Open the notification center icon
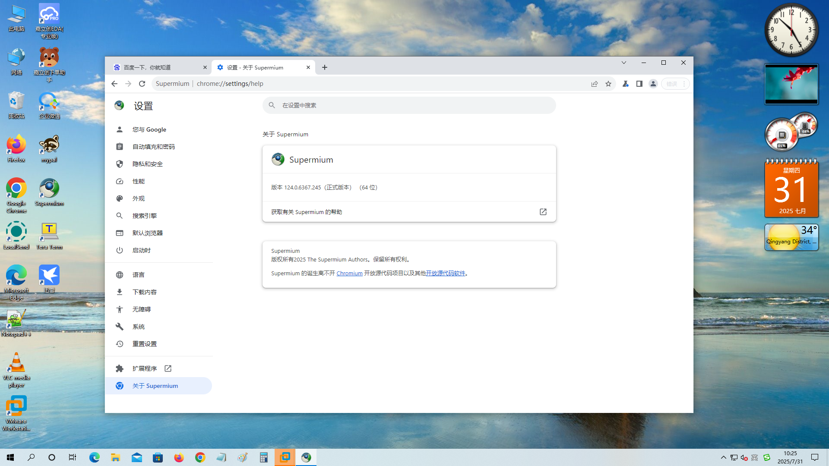The height and width of the screenshot is (466, 829). (x=815, y=457)
